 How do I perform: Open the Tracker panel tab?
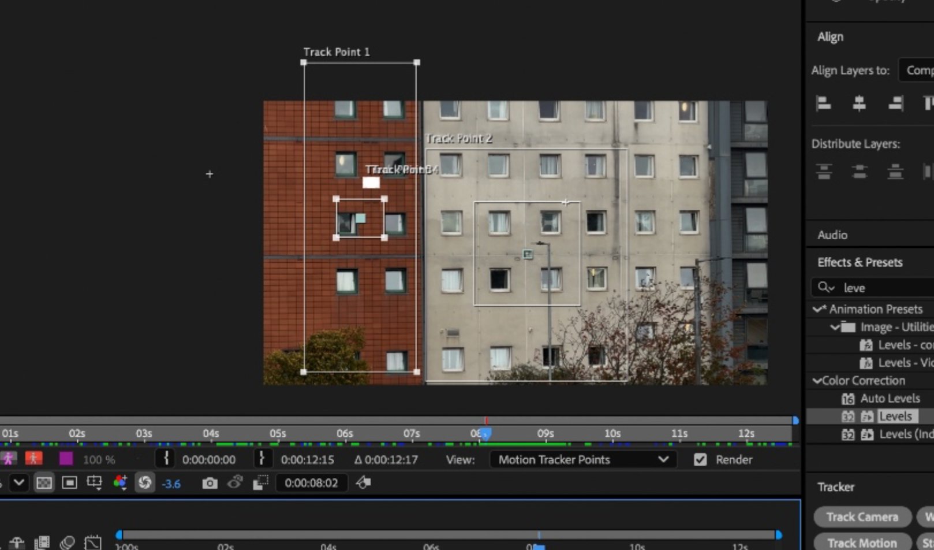[x=835, y=487]
